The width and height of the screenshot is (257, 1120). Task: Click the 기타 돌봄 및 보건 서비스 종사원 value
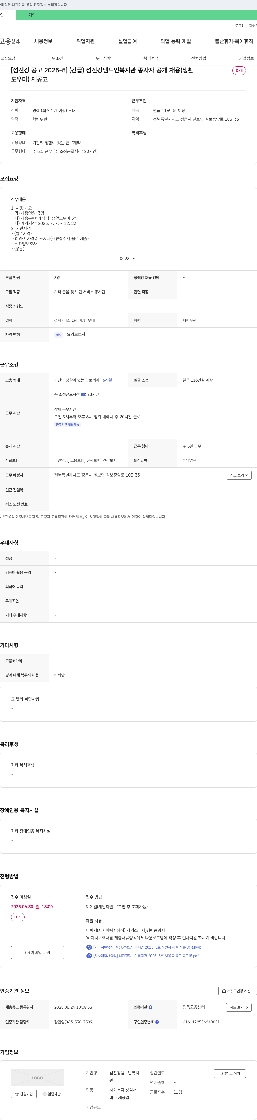(80, 292)
